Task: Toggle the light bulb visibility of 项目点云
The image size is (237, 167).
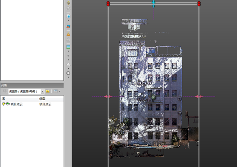Action: click(3, 104)
